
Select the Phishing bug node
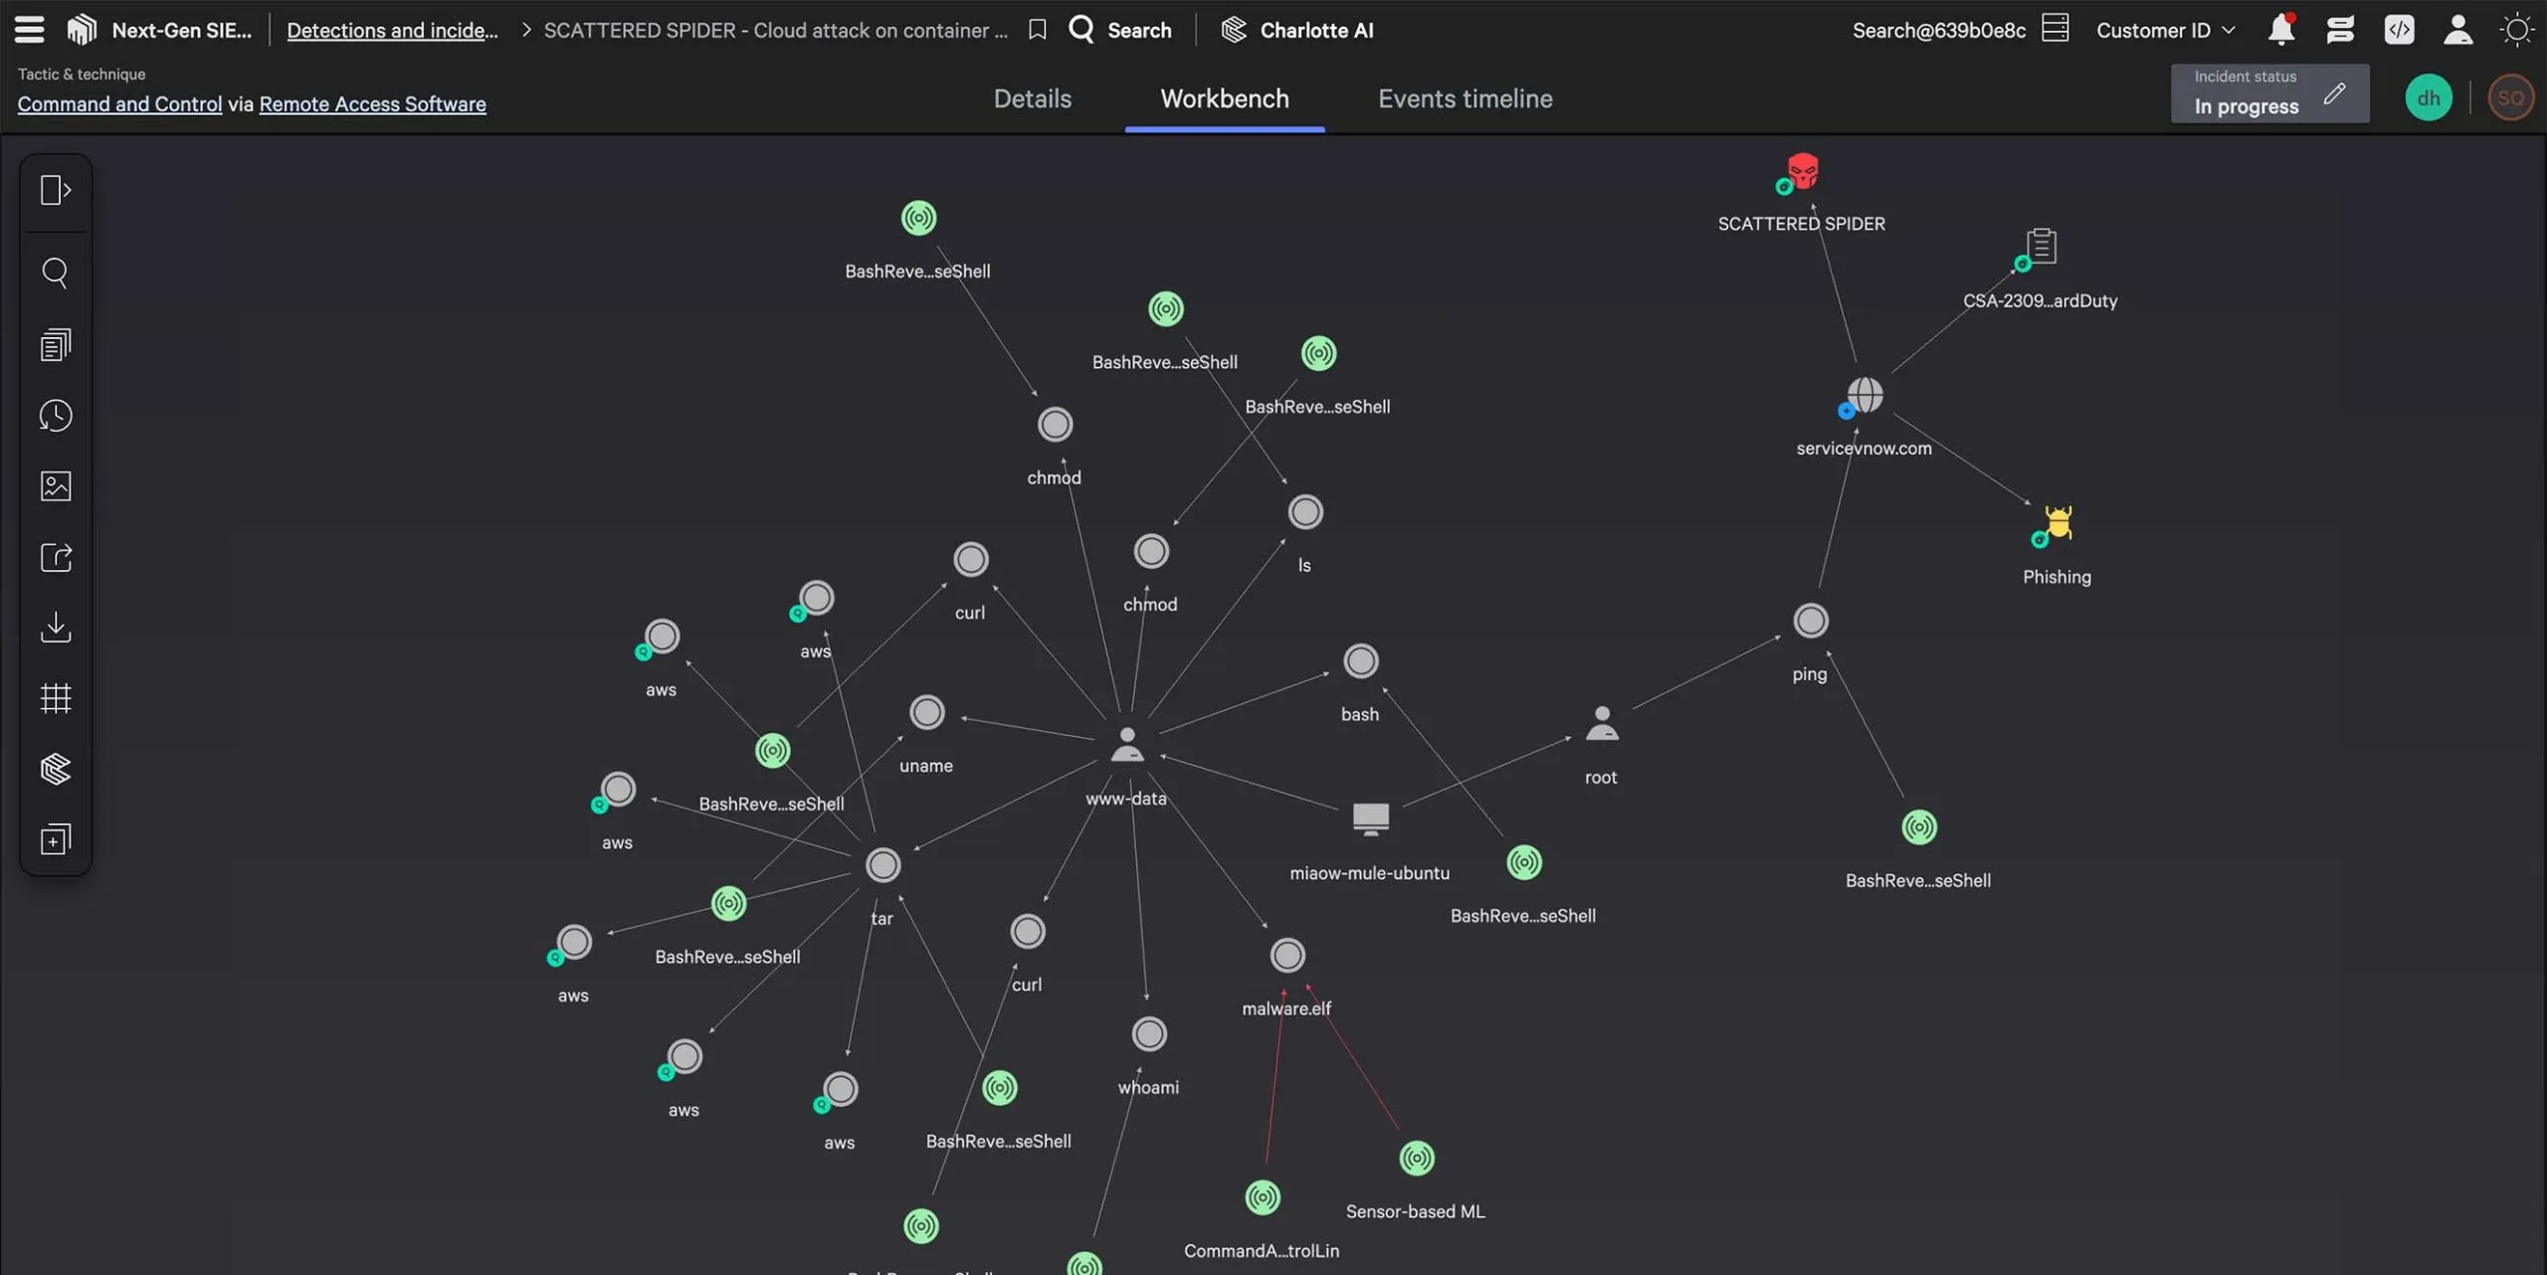tap(2057, 524)
